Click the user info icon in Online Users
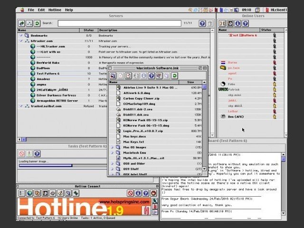 pyautogui.click(x=237, y=23)
